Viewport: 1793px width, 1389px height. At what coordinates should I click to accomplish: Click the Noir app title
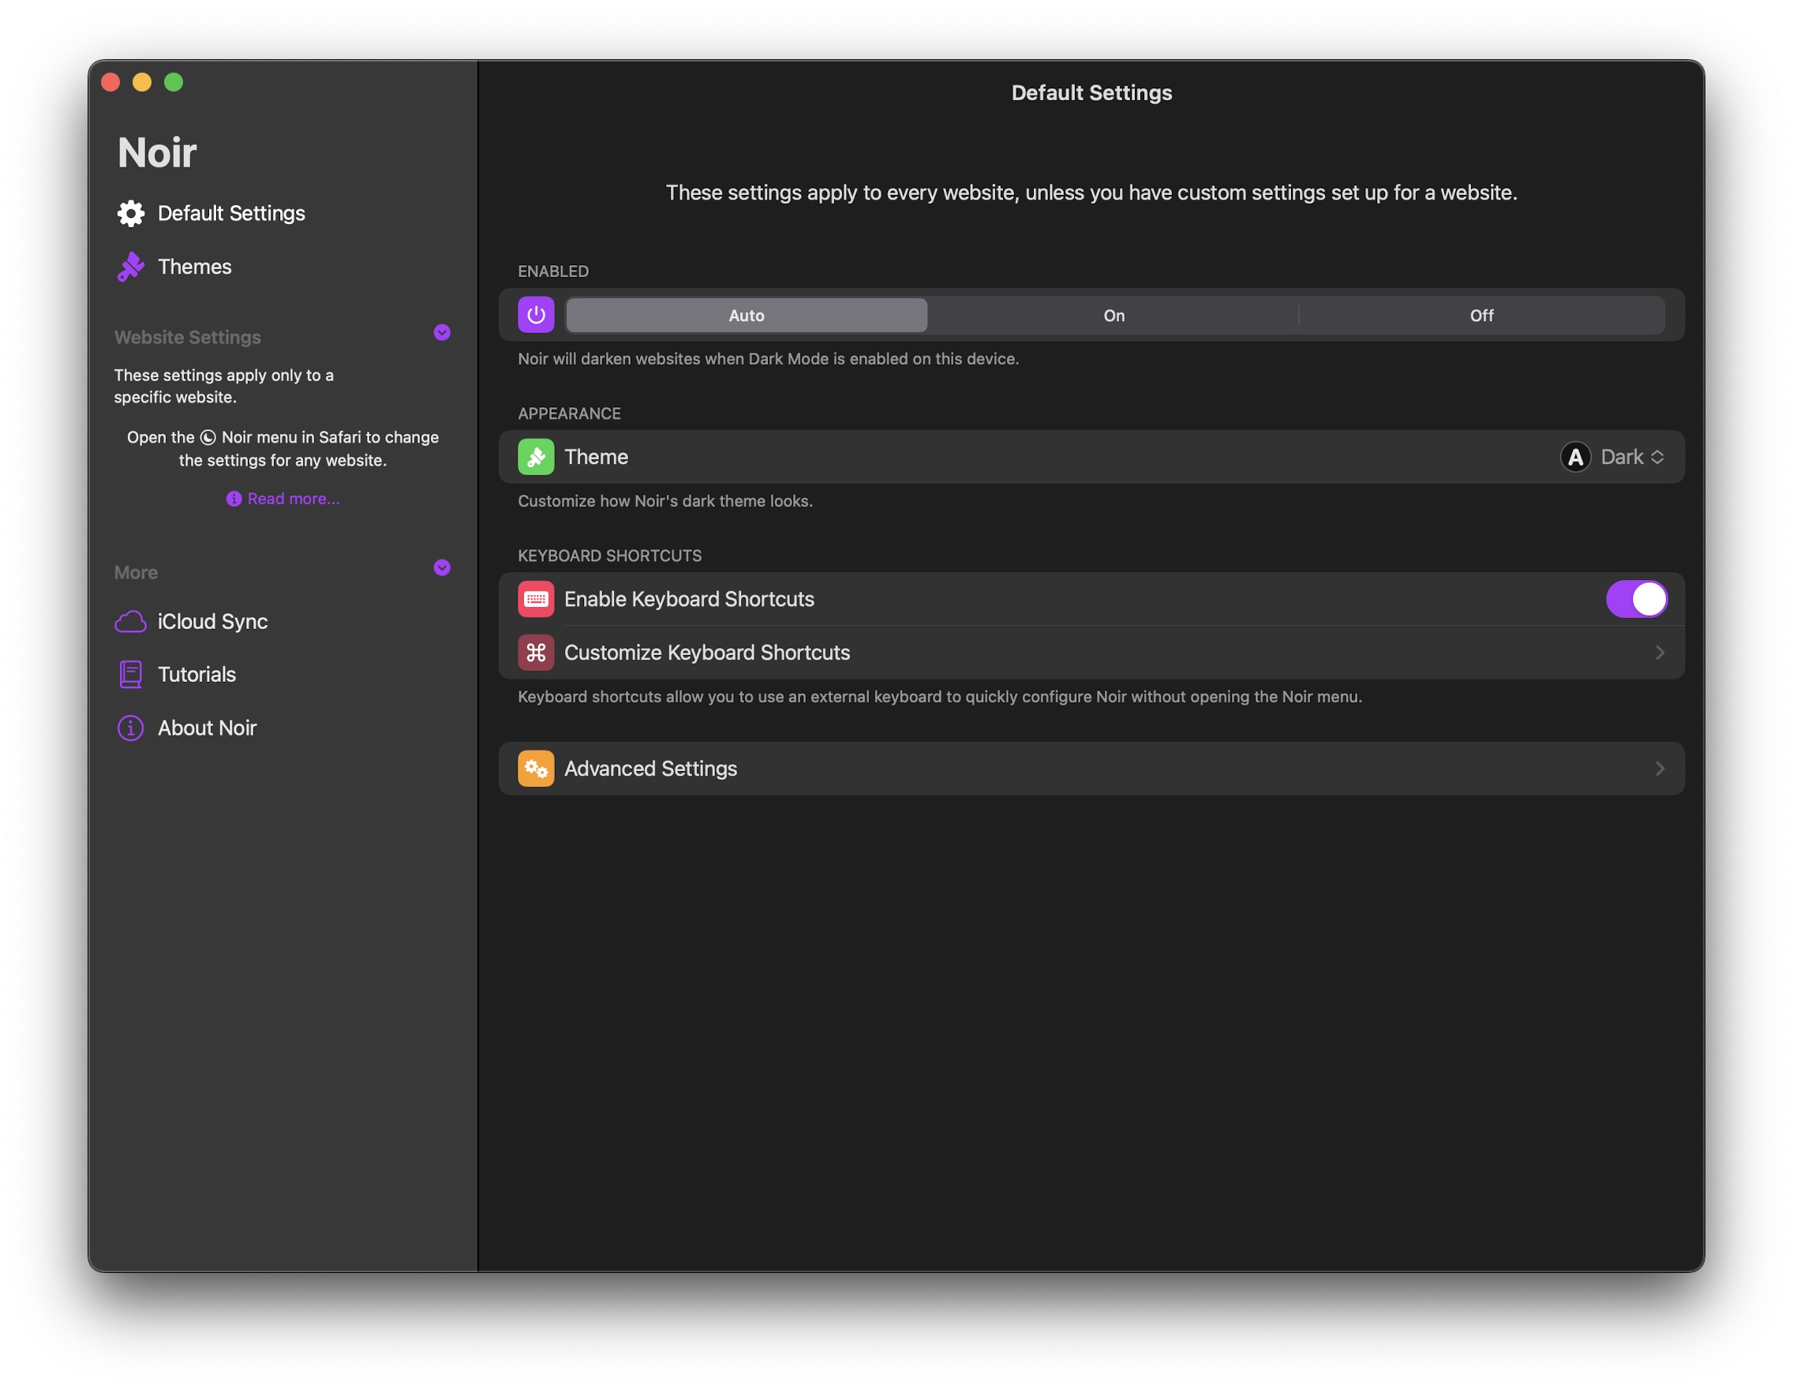[x=157, y=152]
